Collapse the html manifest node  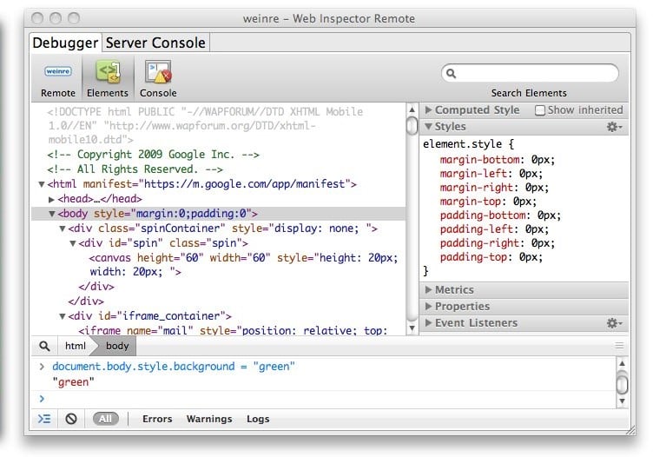42,184
